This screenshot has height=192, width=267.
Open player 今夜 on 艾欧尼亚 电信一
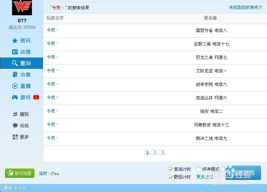click(52, 71)
